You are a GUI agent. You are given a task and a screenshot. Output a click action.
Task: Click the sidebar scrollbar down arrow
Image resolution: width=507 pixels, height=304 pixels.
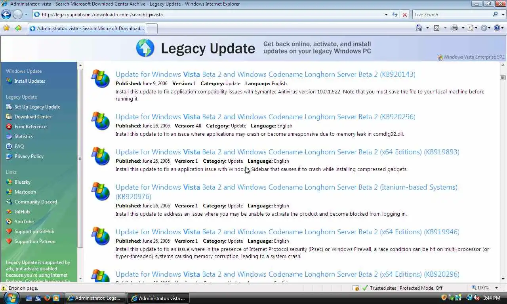click(80, 278)
